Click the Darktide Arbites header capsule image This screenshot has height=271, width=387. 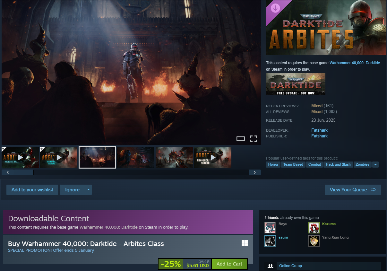point(326,27)
